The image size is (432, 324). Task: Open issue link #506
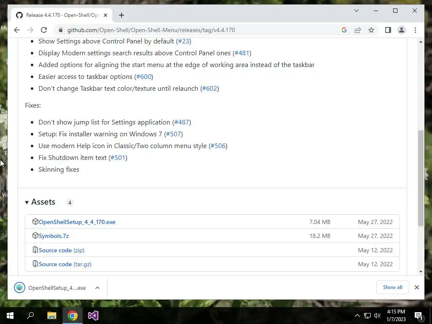coord(218,146)
